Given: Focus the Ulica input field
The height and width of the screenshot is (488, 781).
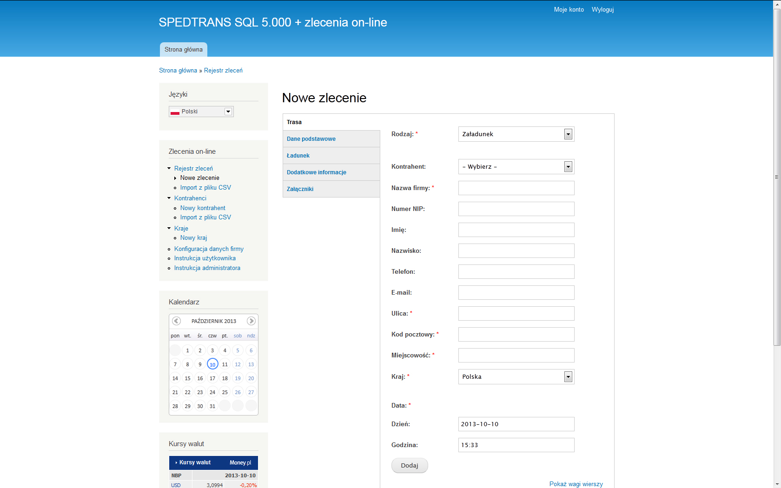Looking at the screenshot, I should click(516, 313).
